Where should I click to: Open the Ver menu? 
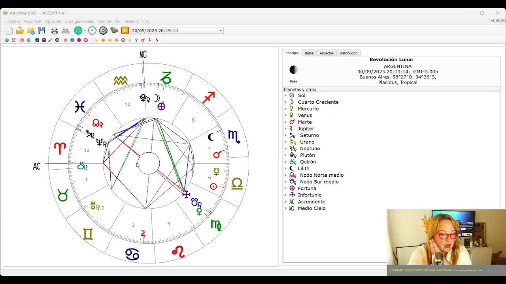[x=118, y=21]
